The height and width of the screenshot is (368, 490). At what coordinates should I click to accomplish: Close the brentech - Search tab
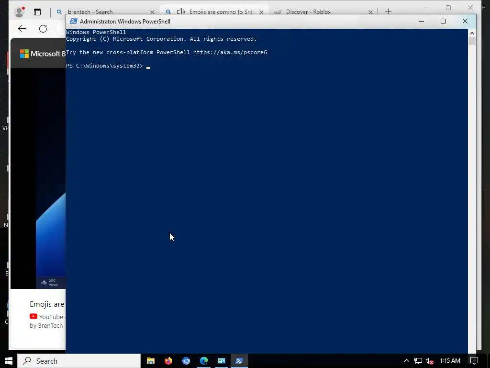[x=152, y=12]
